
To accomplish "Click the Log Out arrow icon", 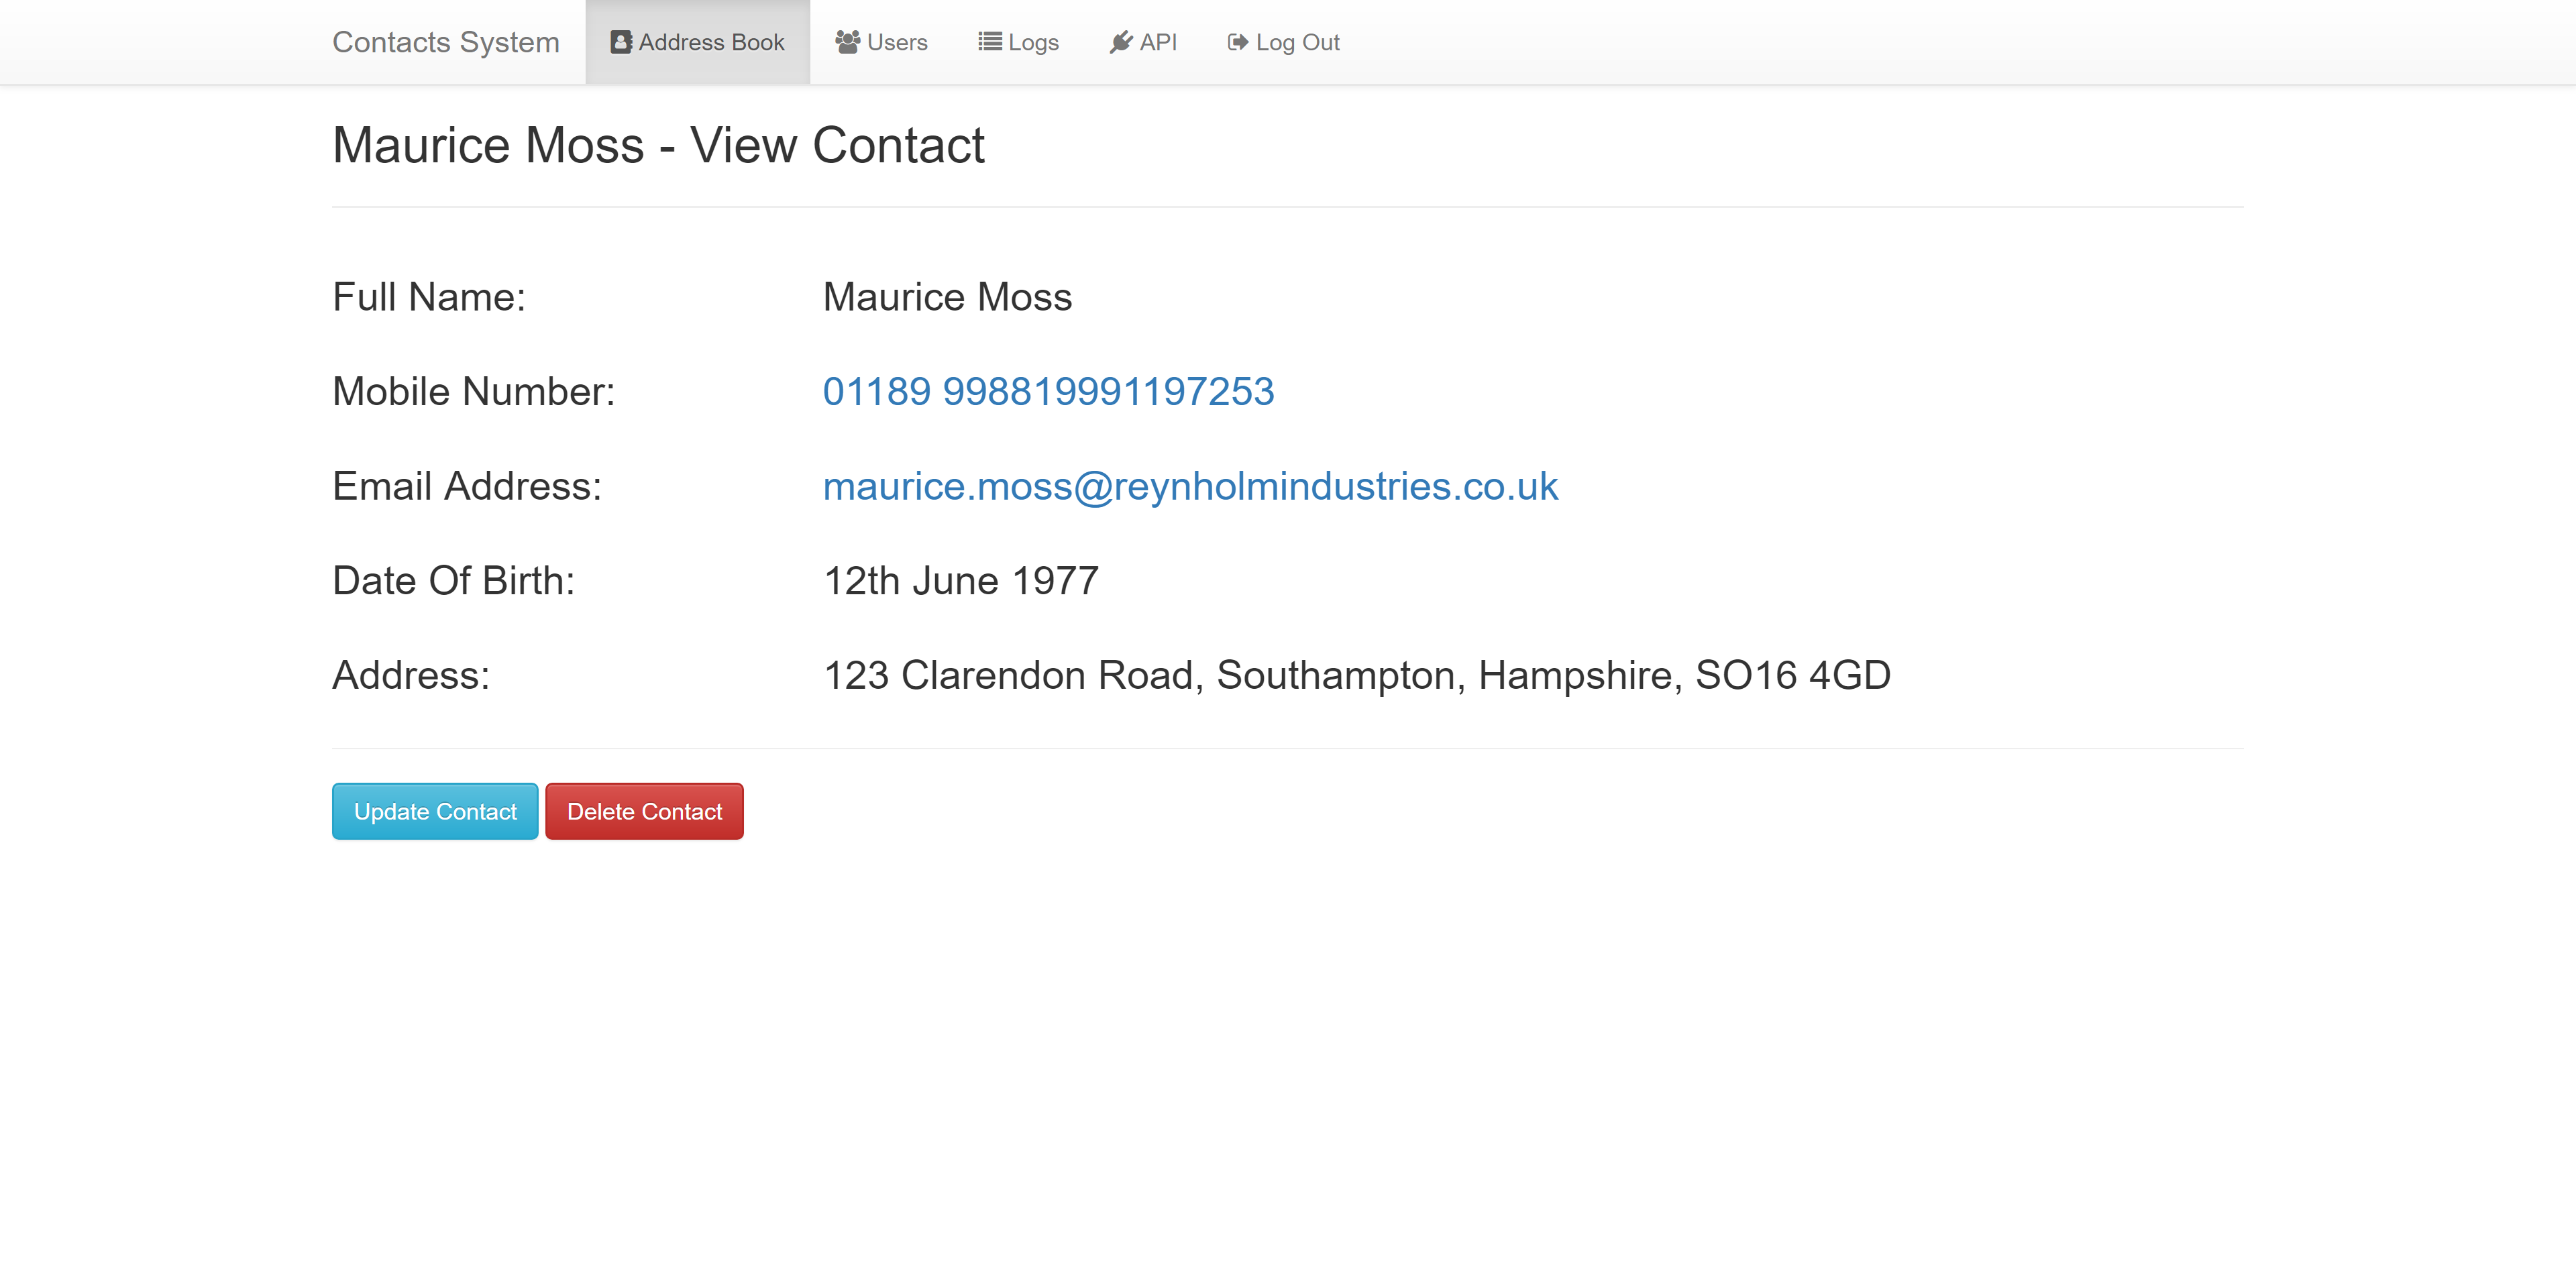I will pos(1238,42).
